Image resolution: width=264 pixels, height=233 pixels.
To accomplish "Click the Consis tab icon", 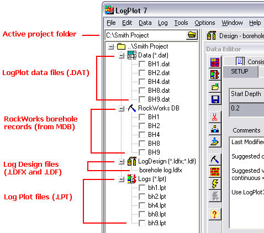I will tap(240, 61).
